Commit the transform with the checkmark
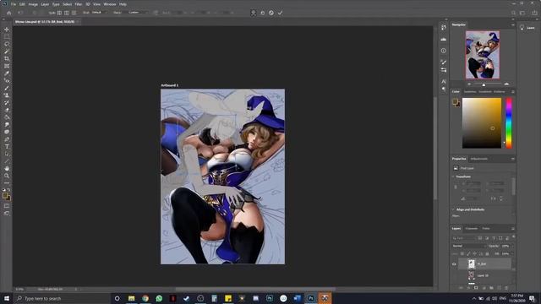Image resolution: width=541 pixels, height=304 pixels. [x=280, y=13]
